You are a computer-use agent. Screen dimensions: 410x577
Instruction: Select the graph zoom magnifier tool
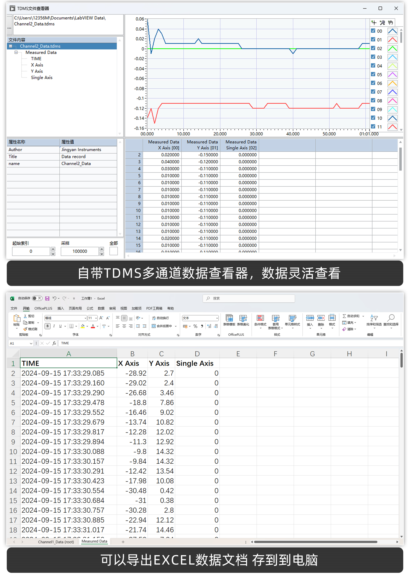(382, 23)
